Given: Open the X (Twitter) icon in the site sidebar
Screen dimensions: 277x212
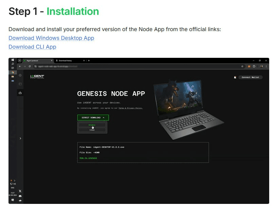Looking at the screenshot, I should (x=20, y=191).
